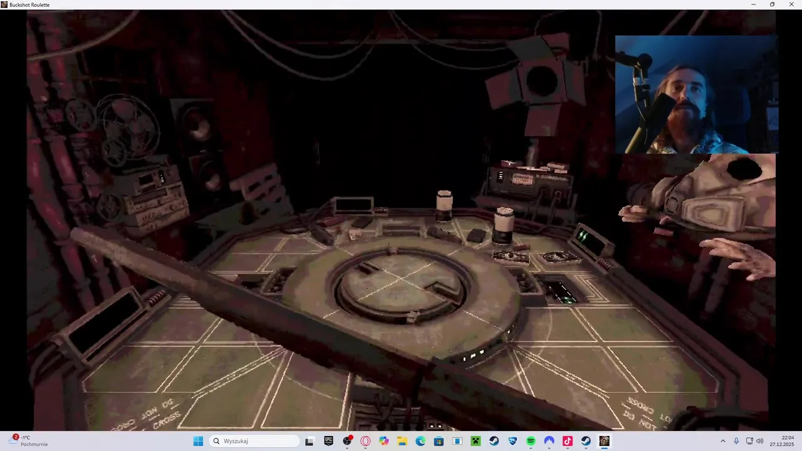Open Spotify from taskbar
Screen dimensions: 802x451
[x=531, y=441]
